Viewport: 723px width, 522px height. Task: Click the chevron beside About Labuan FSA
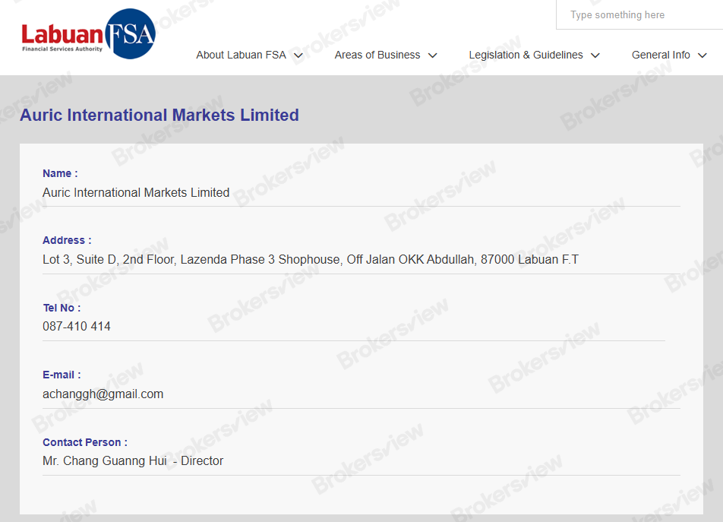coord(299,55)
